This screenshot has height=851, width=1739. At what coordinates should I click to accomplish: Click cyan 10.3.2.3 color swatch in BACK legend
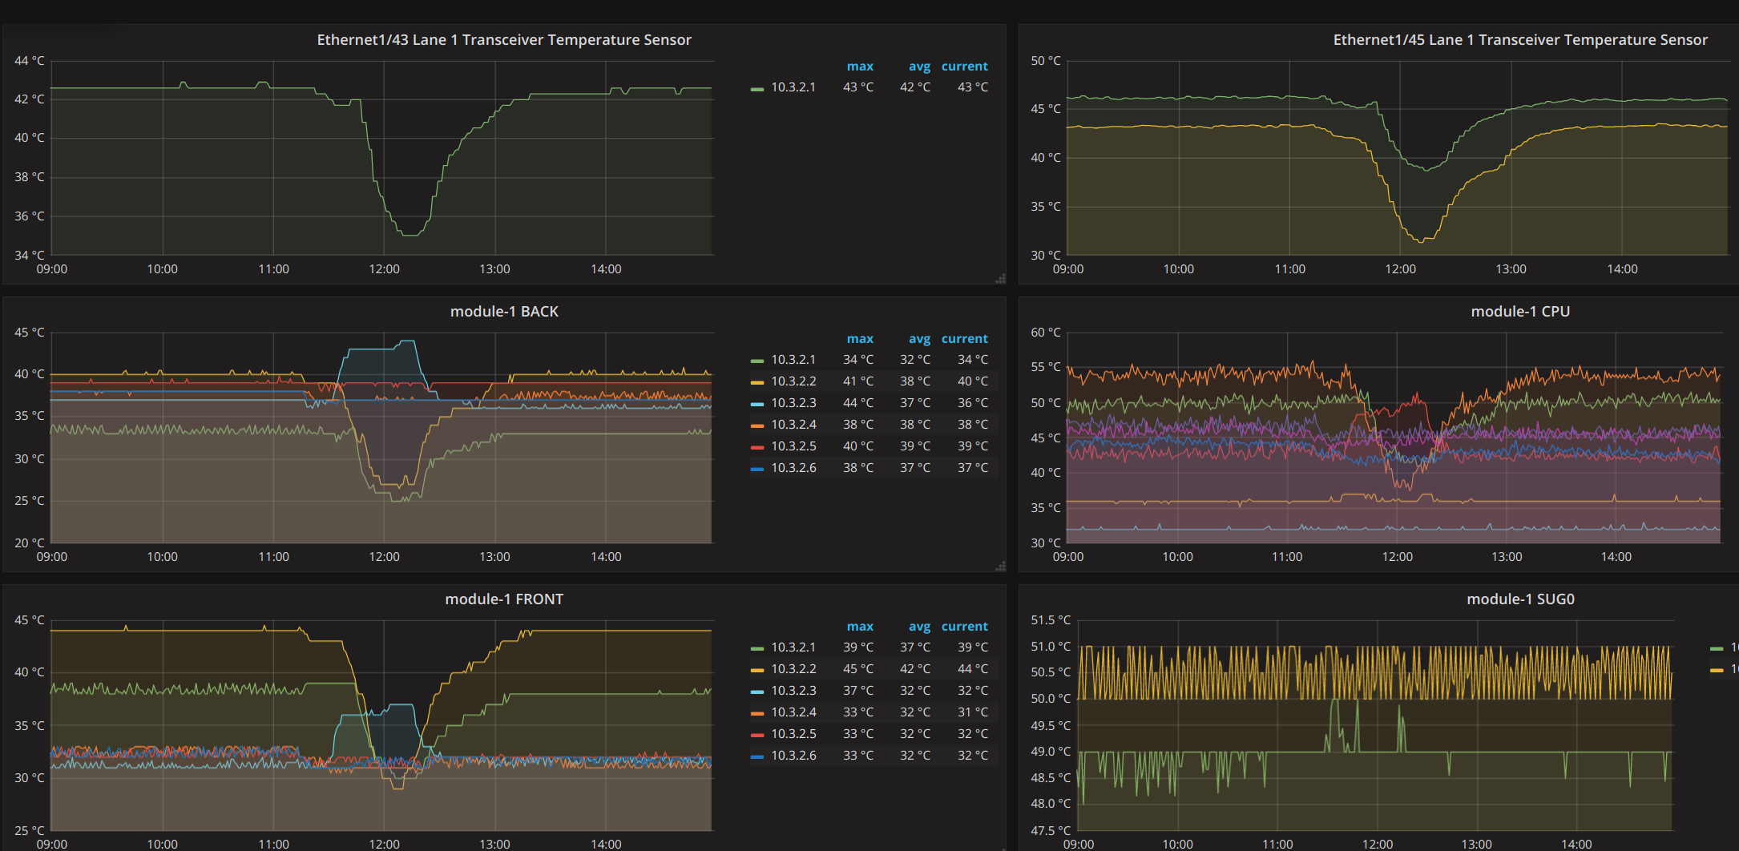757,405
